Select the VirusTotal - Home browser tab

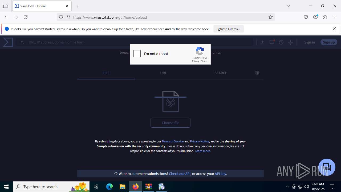point(42,6)
